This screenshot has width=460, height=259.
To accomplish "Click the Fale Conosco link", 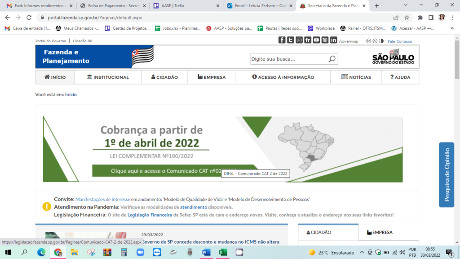I will click(x=400, y=41).
